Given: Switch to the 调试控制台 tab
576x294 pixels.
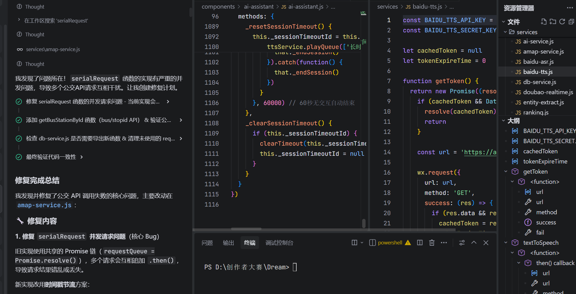Looking at the screenshot, I should click(279, 243).
